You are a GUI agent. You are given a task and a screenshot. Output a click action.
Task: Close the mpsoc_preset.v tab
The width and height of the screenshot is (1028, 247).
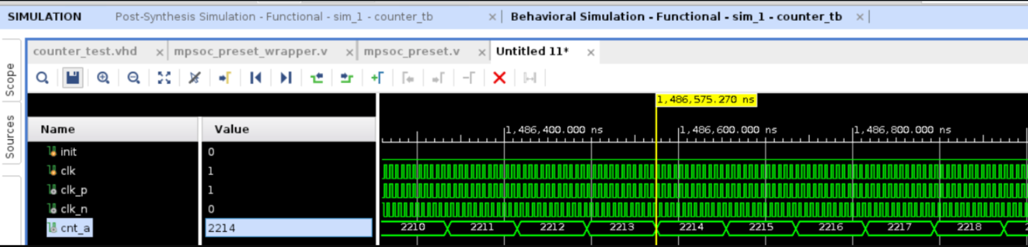pyautogui.click(x=482, y=52)
